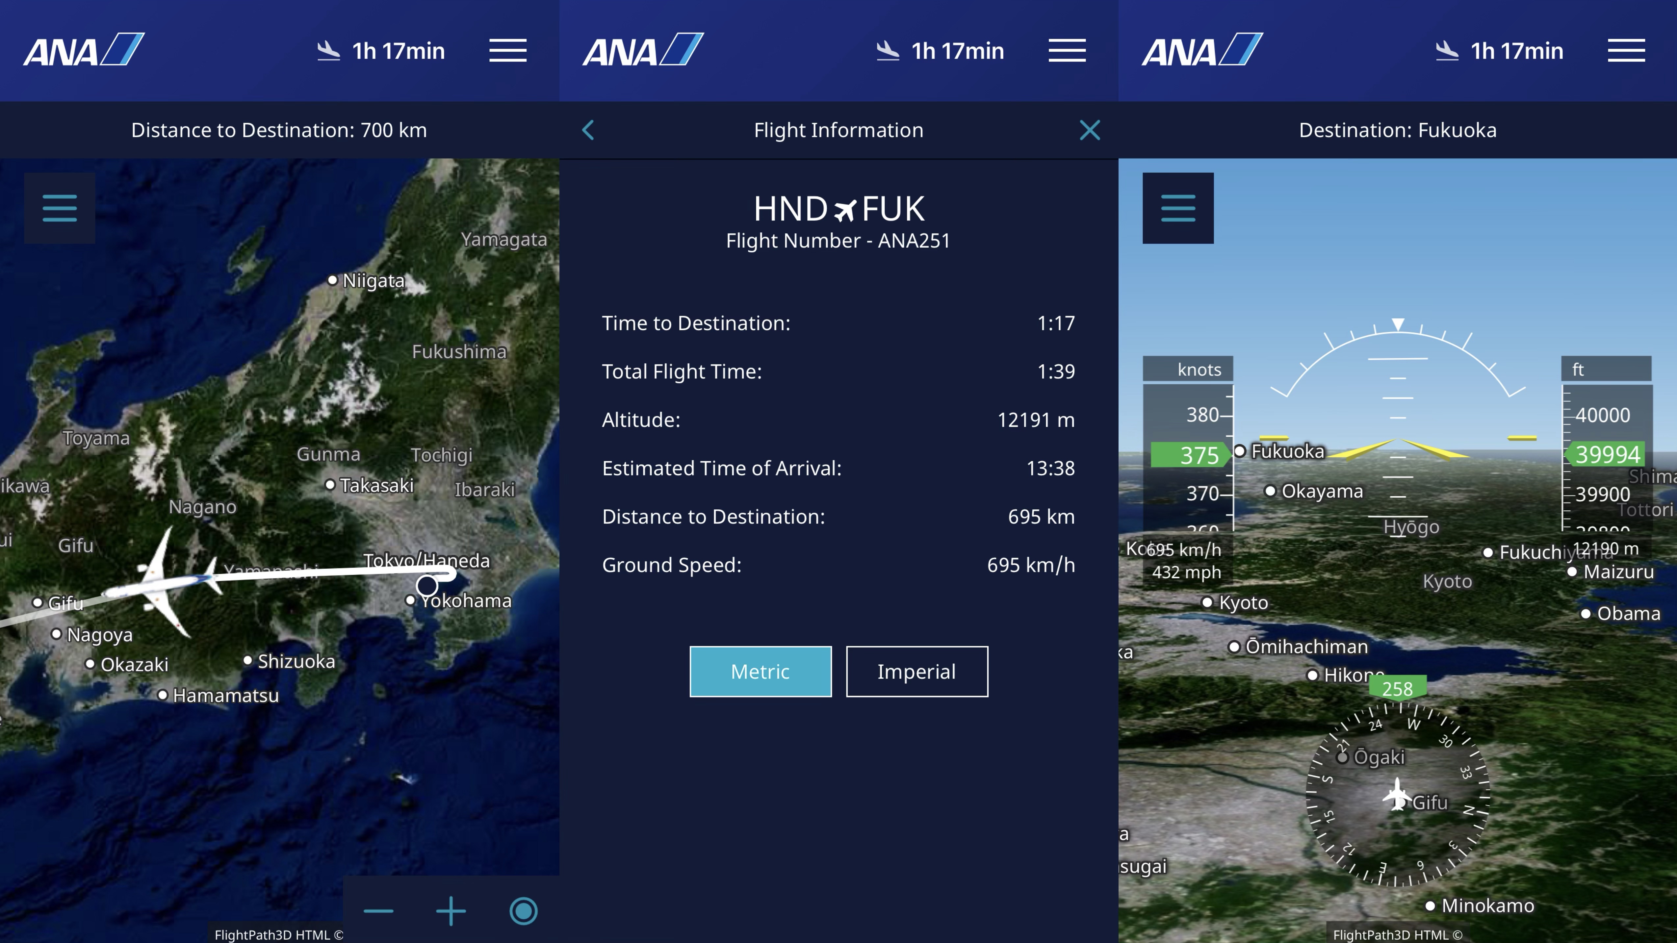This screenshot has height=943, width=1677.
Task: Select Metric units
Action: point(761,672)
